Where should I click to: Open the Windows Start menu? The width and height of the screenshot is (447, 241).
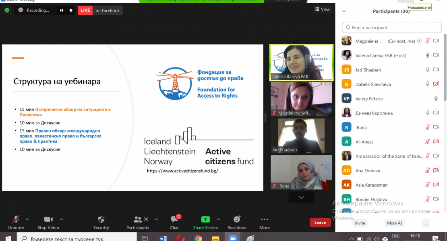(8, 238)
